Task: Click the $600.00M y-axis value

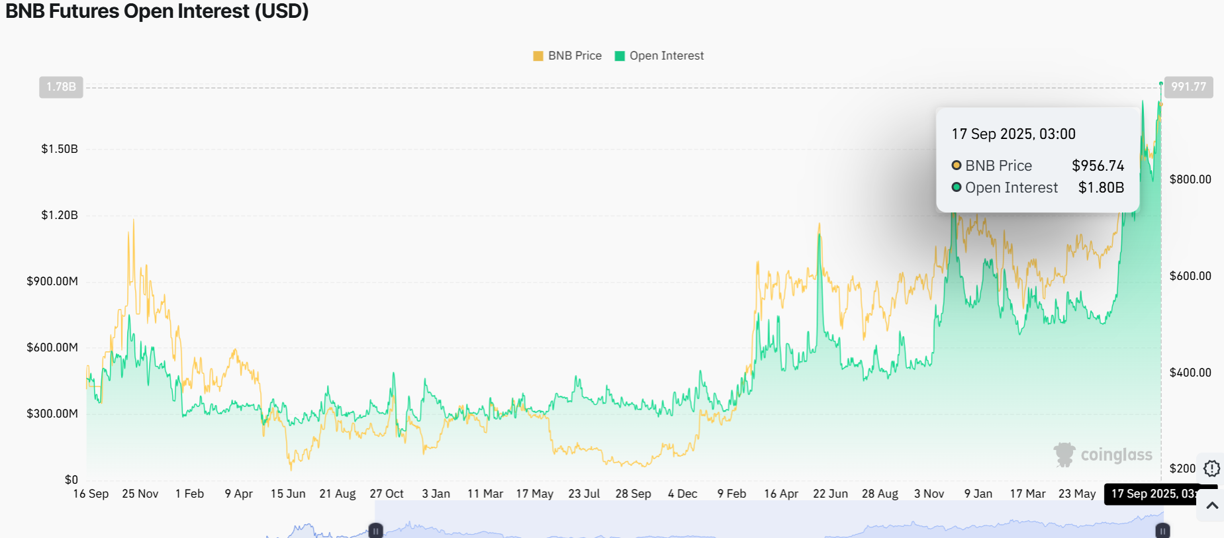Action: click(x=52, y=347)
